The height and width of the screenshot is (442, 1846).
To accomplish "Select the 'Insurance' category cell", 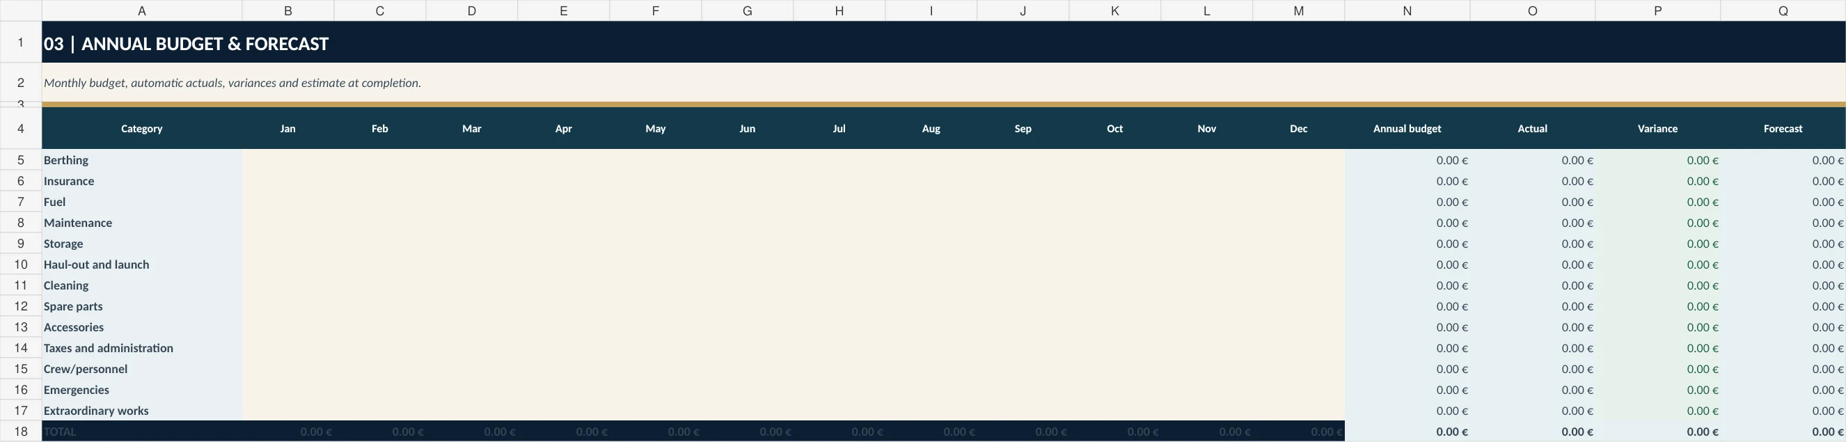I will coord(142,181).
